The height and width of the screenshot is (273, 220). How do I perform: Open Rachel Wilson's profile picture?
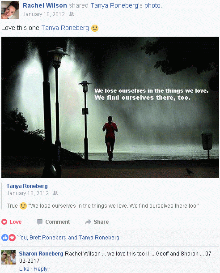coord(10,10)
